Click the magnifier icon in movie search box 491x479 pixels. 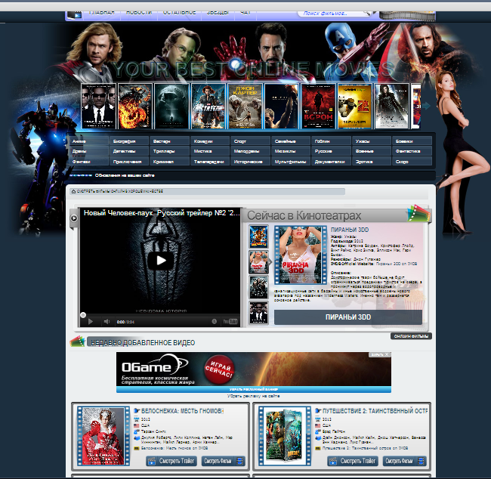pyautogui.click(x=367, y=13)
